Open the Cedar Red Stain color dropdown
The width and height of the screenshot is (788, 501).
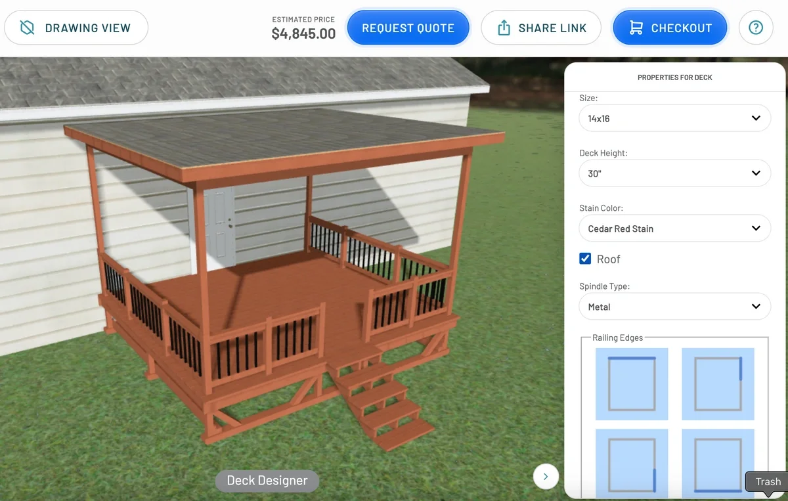pos(675,229)
